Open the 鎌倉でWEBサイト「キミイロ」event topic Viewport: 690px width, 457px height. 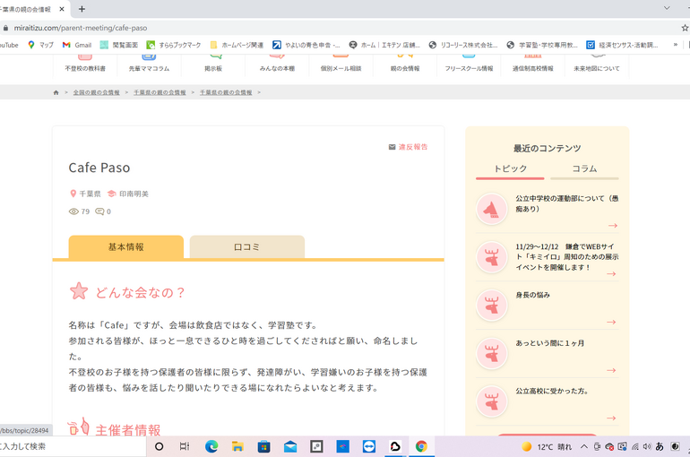[566, 257]
